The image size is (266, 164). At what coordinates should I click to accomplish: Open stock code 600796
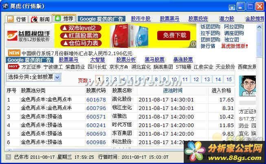[96, 108]
